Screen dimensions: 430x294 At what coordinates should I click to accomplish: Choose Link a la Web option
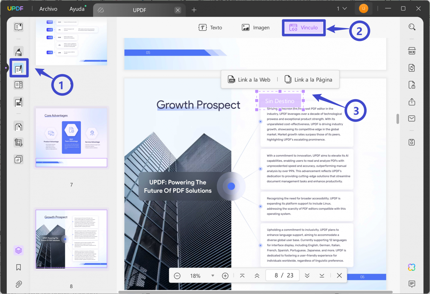(x=249, y=80)
